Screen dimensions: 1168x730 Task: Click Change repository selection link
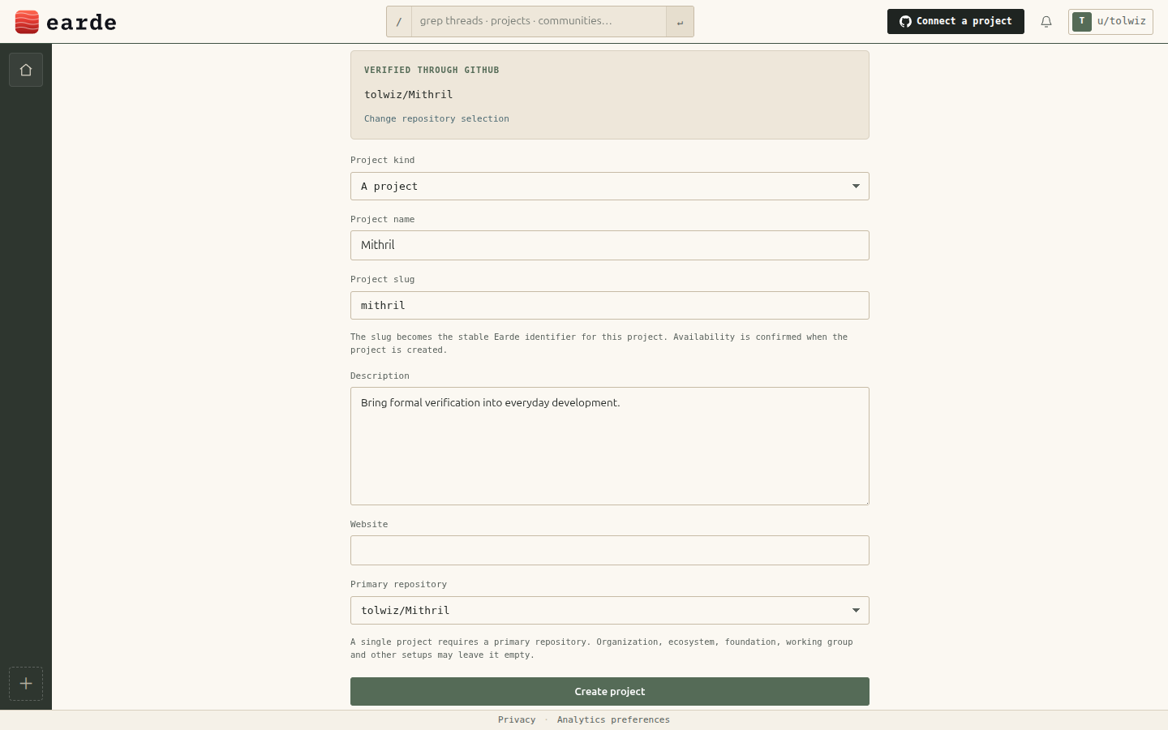click(x=436, y=118)
